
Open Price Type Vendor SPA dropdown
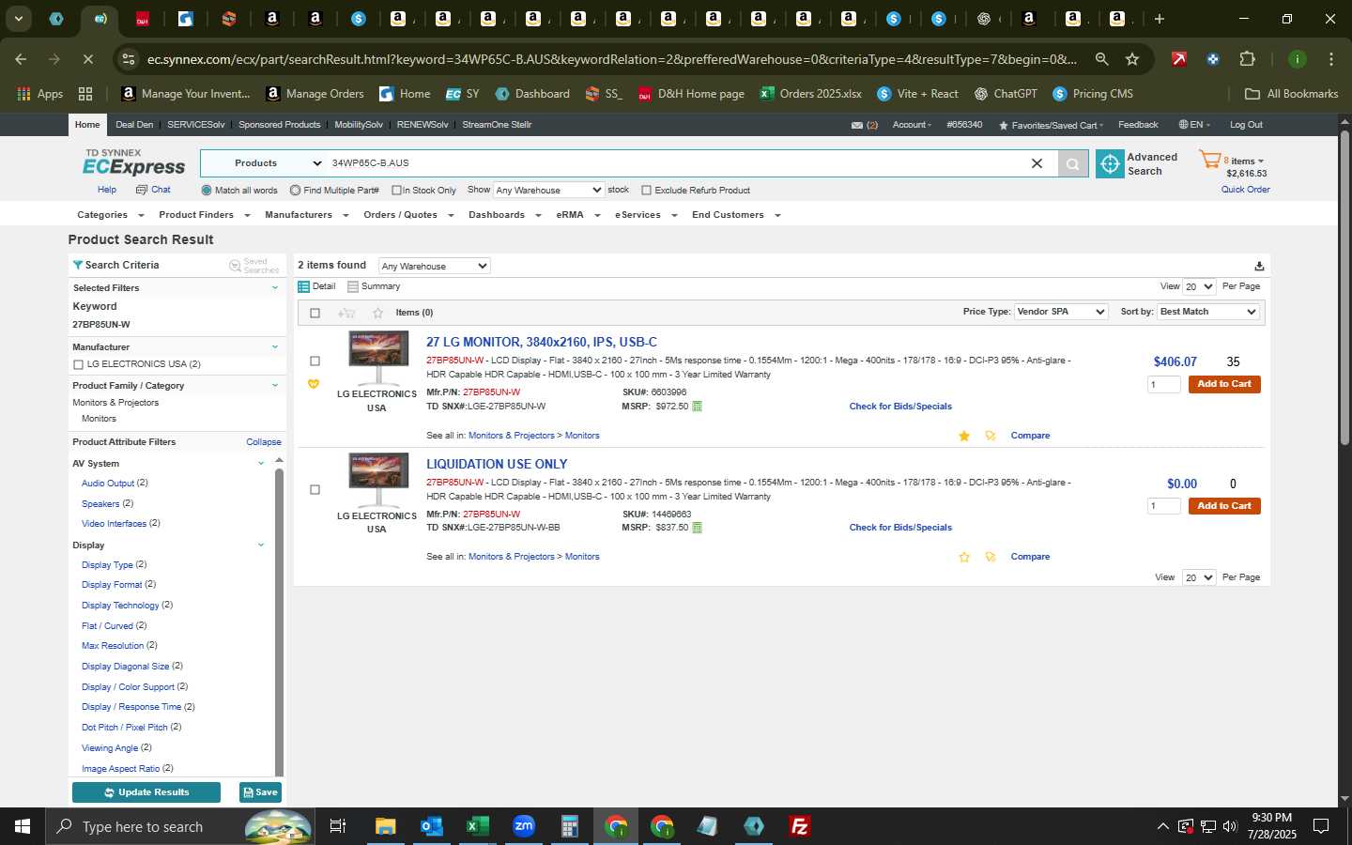point(1061,312)
